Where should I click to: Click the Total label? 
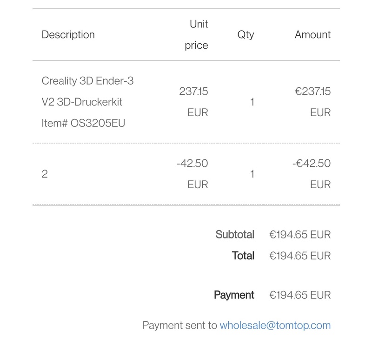click(x=243, y=256)
